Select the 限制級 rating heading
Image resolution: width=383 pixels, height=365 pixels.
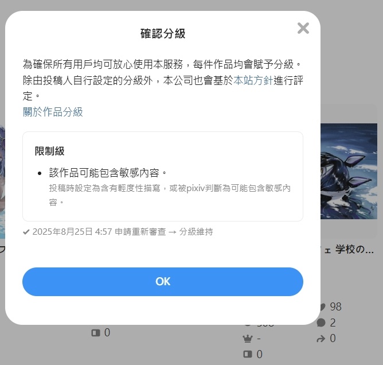pyautogui.click(x=49, y=151)
